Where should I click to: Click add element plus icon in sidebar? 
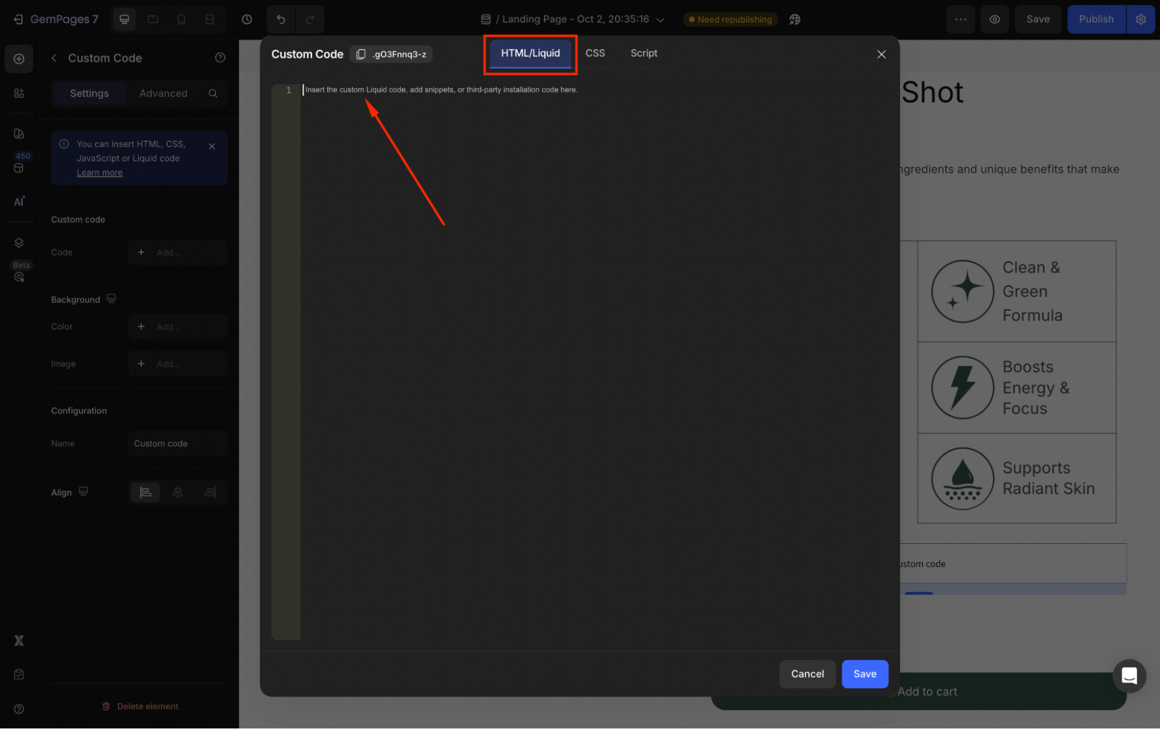pos(19,59)
